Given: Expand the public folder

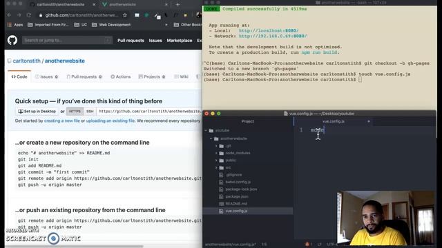Looking at the screenshot, I should 216,161.
